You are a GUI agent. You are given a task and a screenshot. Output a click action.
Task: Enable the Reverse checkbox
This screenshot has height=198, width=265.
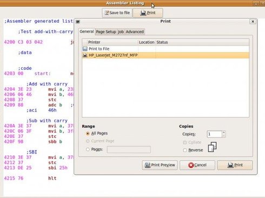[185, 150]
